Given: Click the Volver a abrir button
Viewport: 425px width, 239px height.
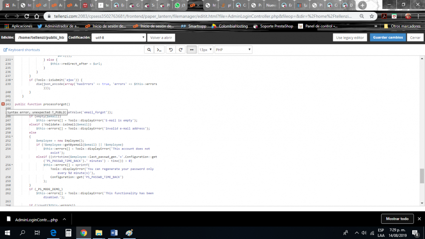Looking at the screenshot, I should click(x=161, y=38).
